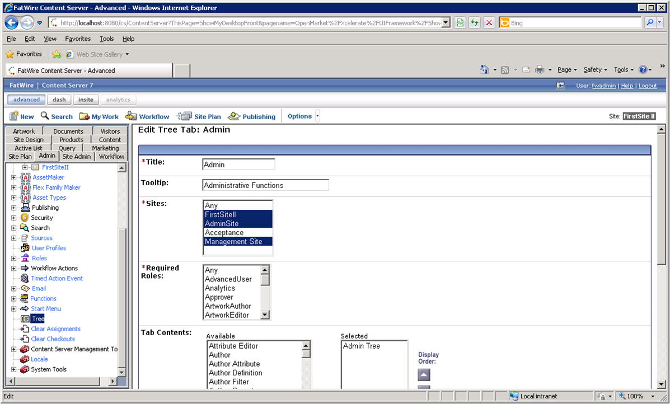Click the Home icon in command bar
The image size is (670, 404).
click(x=485, y=69)
